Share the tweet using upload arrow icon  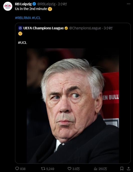[x=128, y=168]
